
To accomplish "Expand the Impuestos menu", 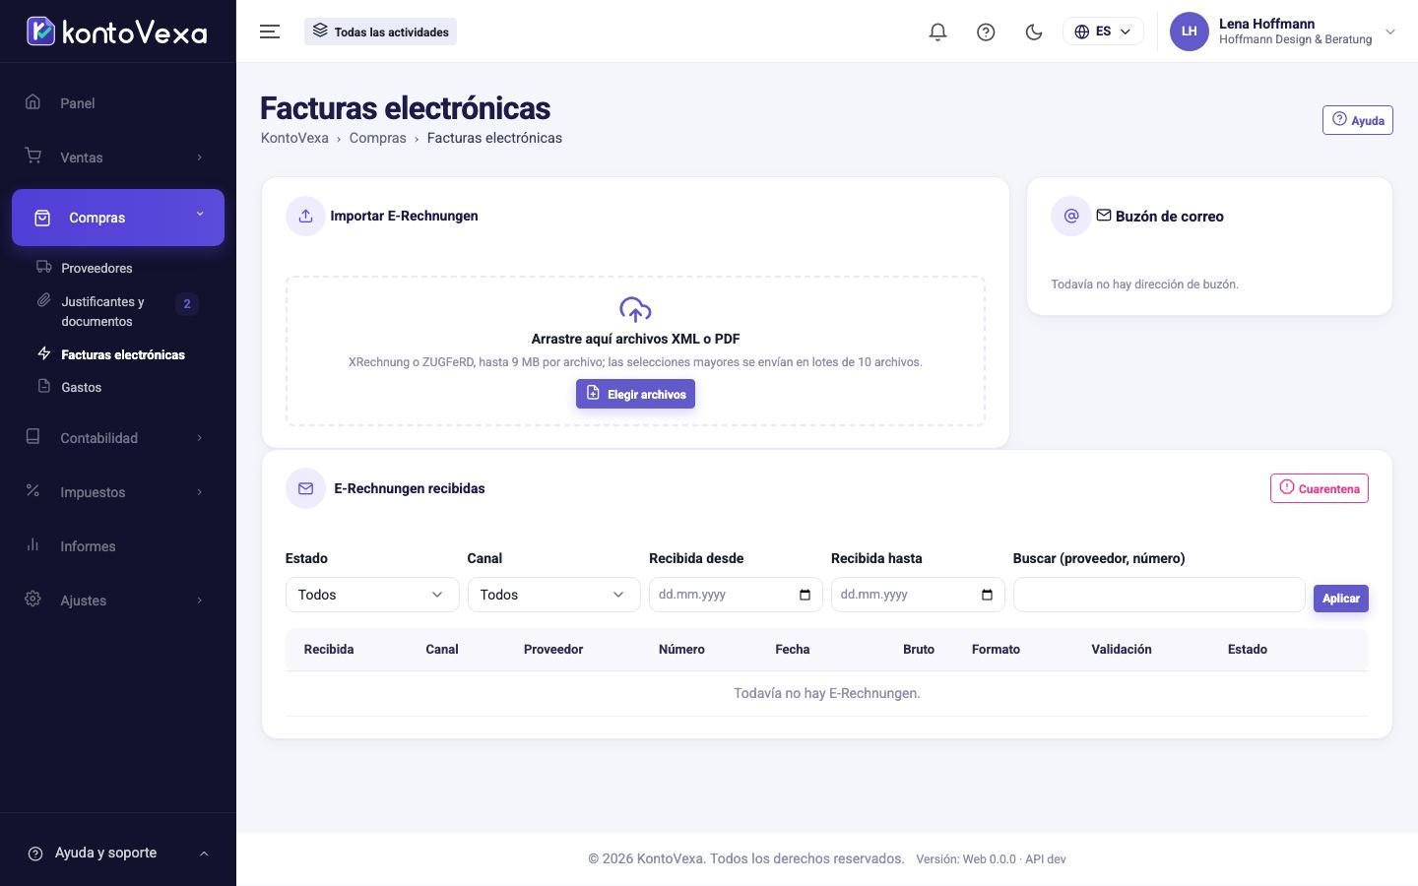I will tap(118, 491).
